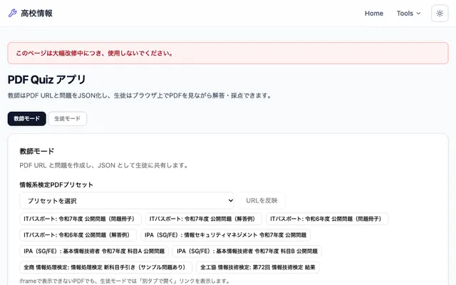456x285 pixels.
Task: Click the URLを反映 button
Action: tap(261, 200)
